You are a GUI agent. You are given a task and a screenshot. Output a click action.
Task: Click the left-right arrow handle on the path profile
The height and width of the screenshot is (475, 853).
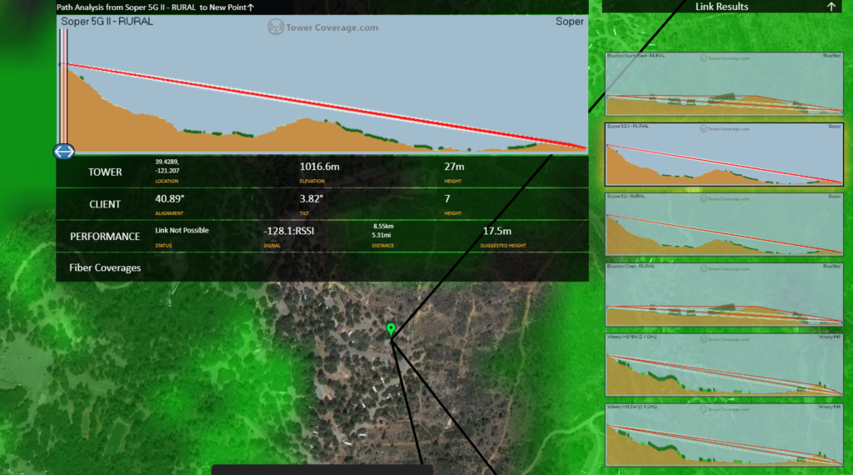[x=63, y=152]
